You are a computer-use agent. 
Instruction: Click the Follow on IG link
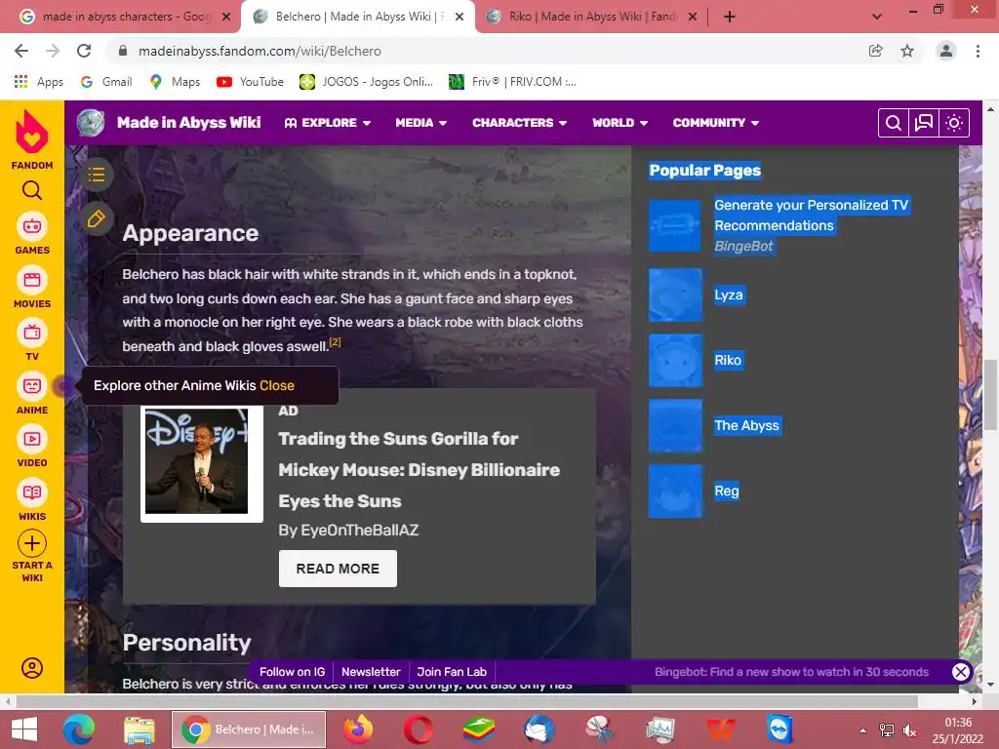tap(292, 671)
